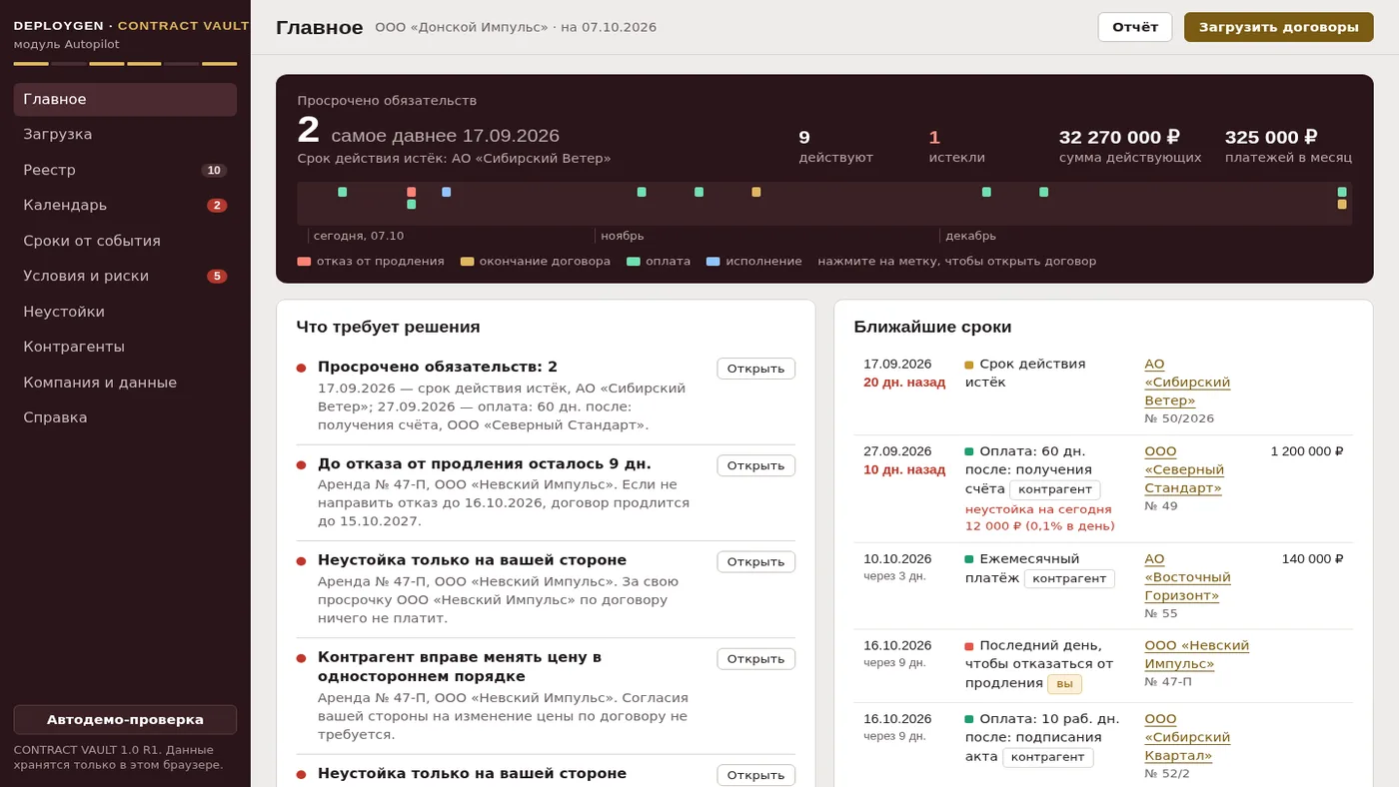Open the Главное sidebar section

[125, 100]
